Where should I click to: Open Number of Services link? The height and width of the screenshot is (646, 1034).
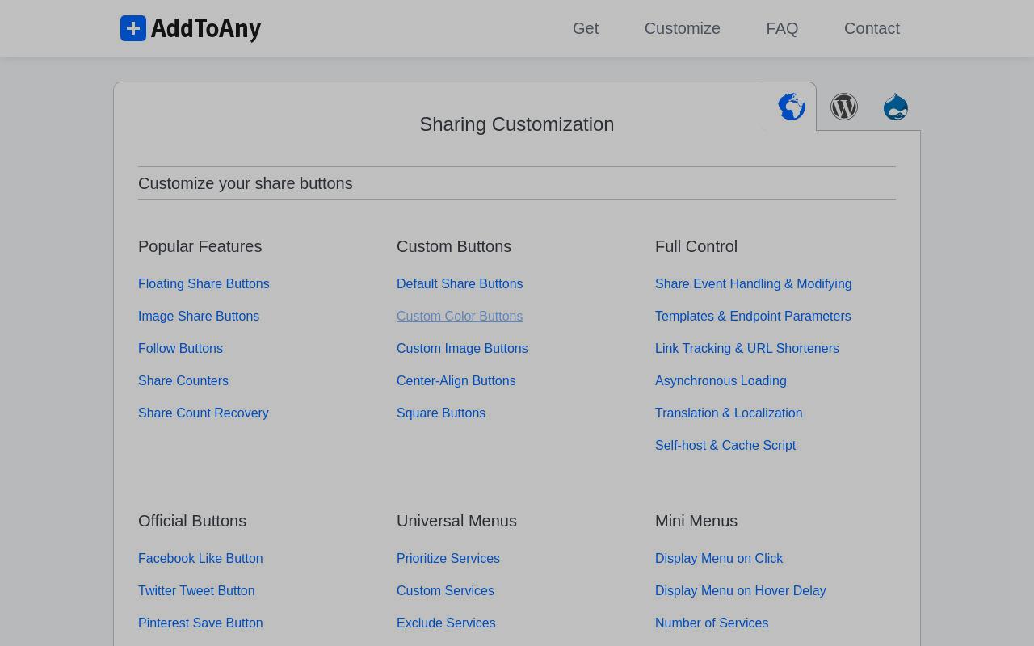pyautogui.click(x=712, y=623)
